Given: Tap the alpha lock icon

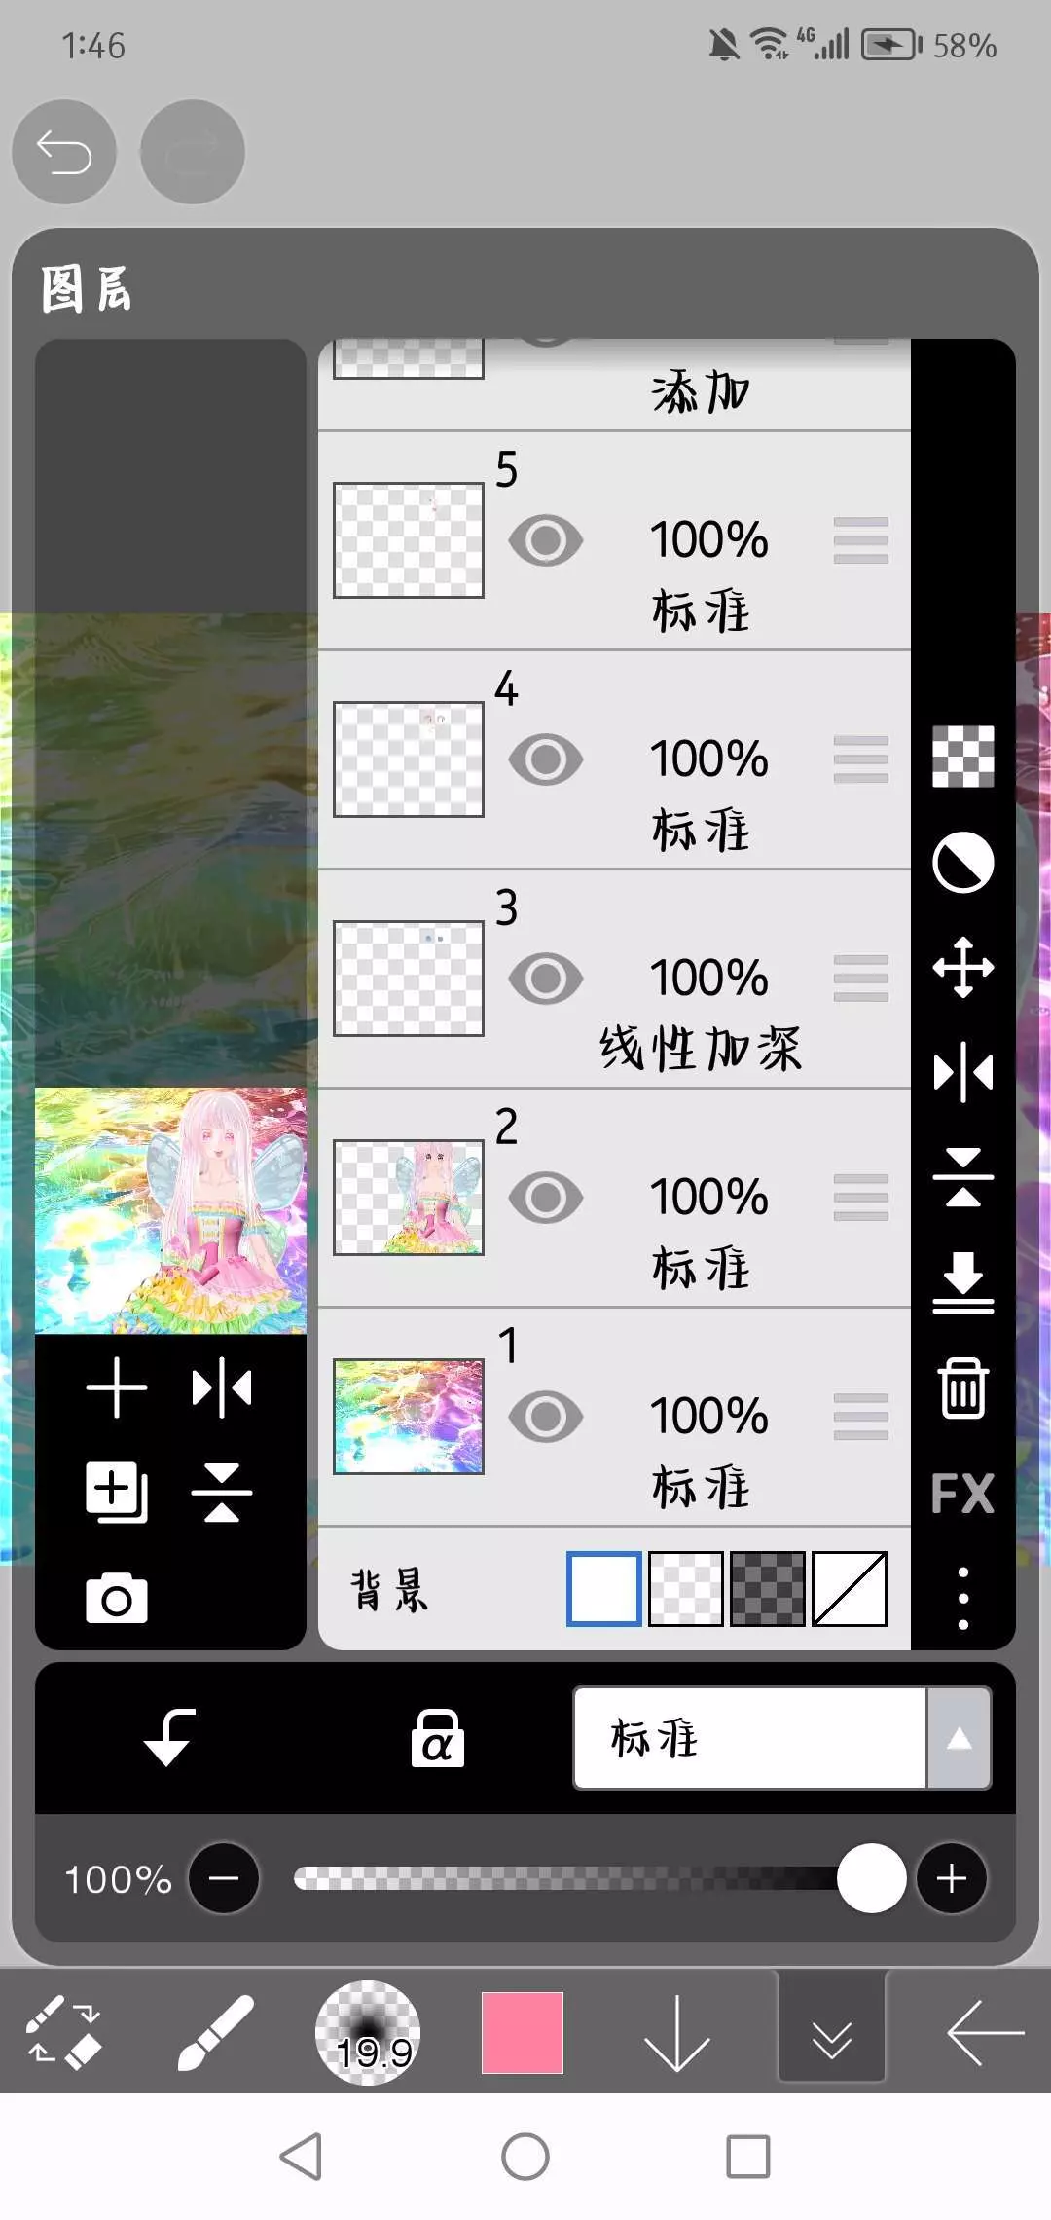Looking at the screenshot, I should tap(437, 1738).
